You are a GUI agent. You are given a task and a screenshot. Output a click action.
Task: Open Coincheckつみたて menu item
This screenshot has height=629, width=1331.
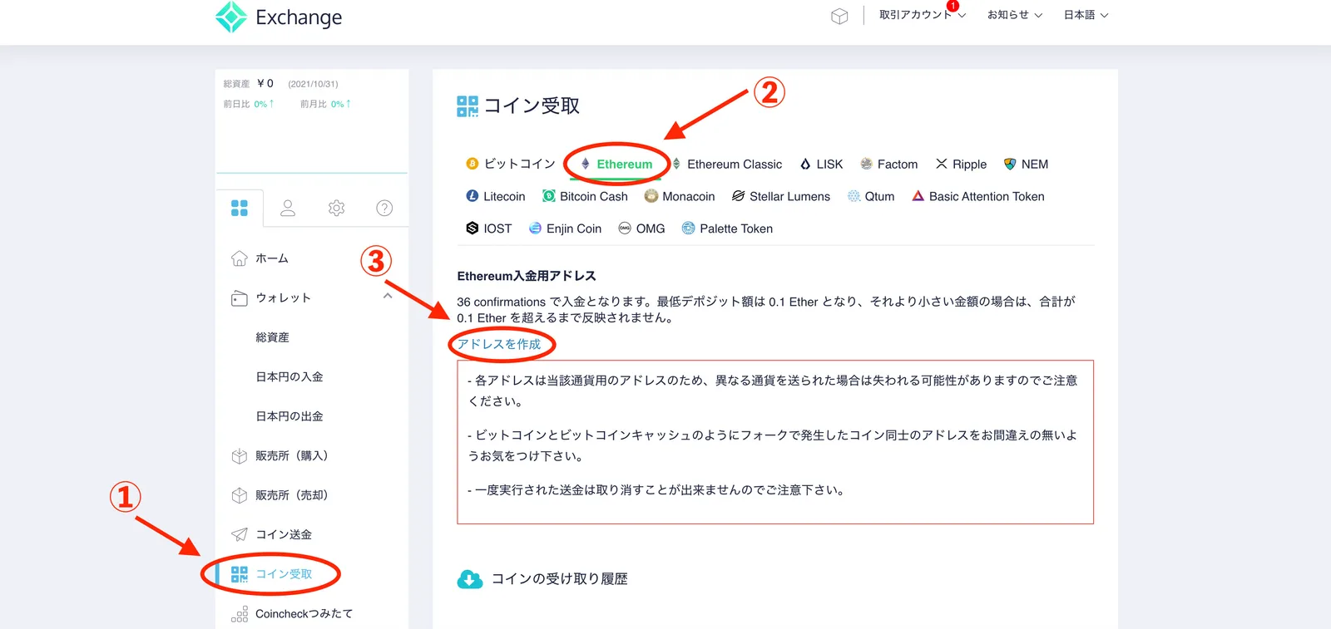[304, 614]
